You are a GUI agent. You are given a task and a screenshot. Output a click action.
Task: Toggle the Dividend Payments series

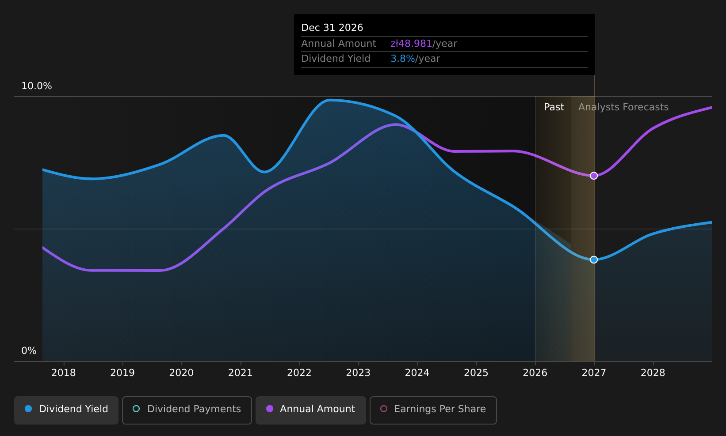pyautogui.click(x=187, y=410)
